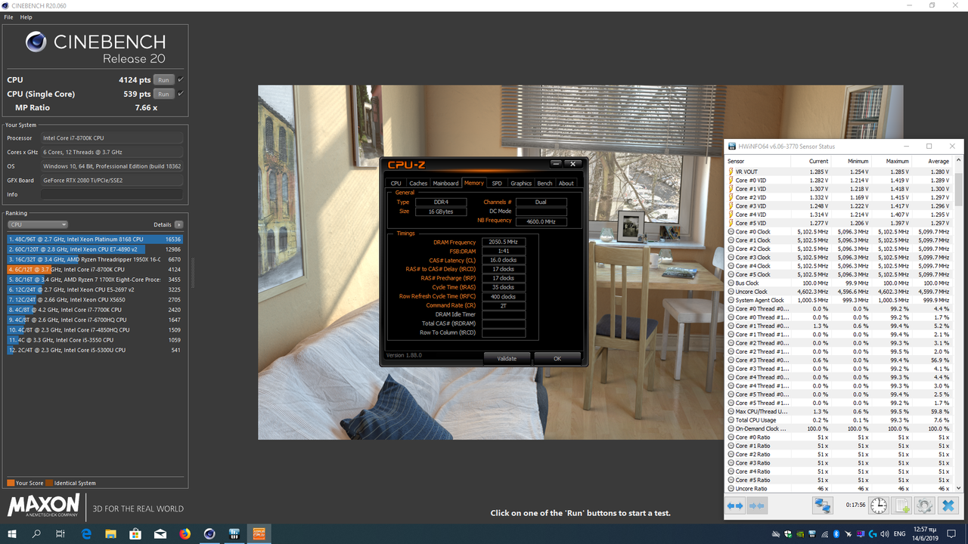This screenshot has height=544, width=968.
Task: Select VR VOUT sensor row in HWiNFO
Action: [839, 172]
